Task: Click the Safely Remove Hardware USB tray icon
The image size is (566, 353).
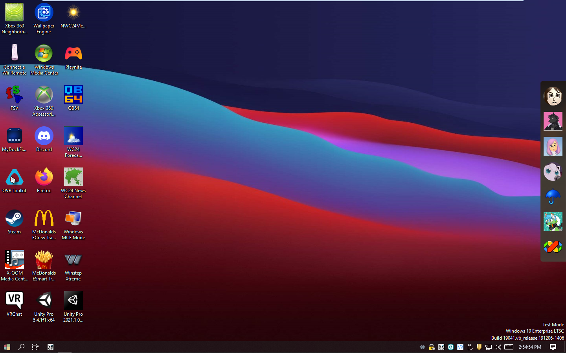Action: click(x=470, y=347)
